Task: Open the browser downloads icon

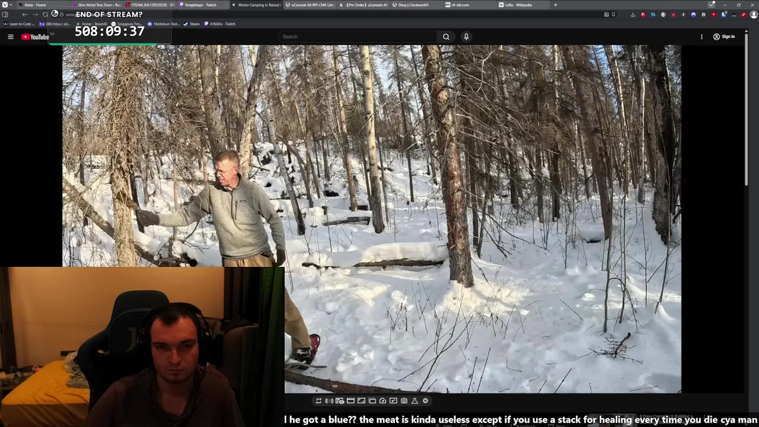Action: pyautogui.click(x=633, y=14)
